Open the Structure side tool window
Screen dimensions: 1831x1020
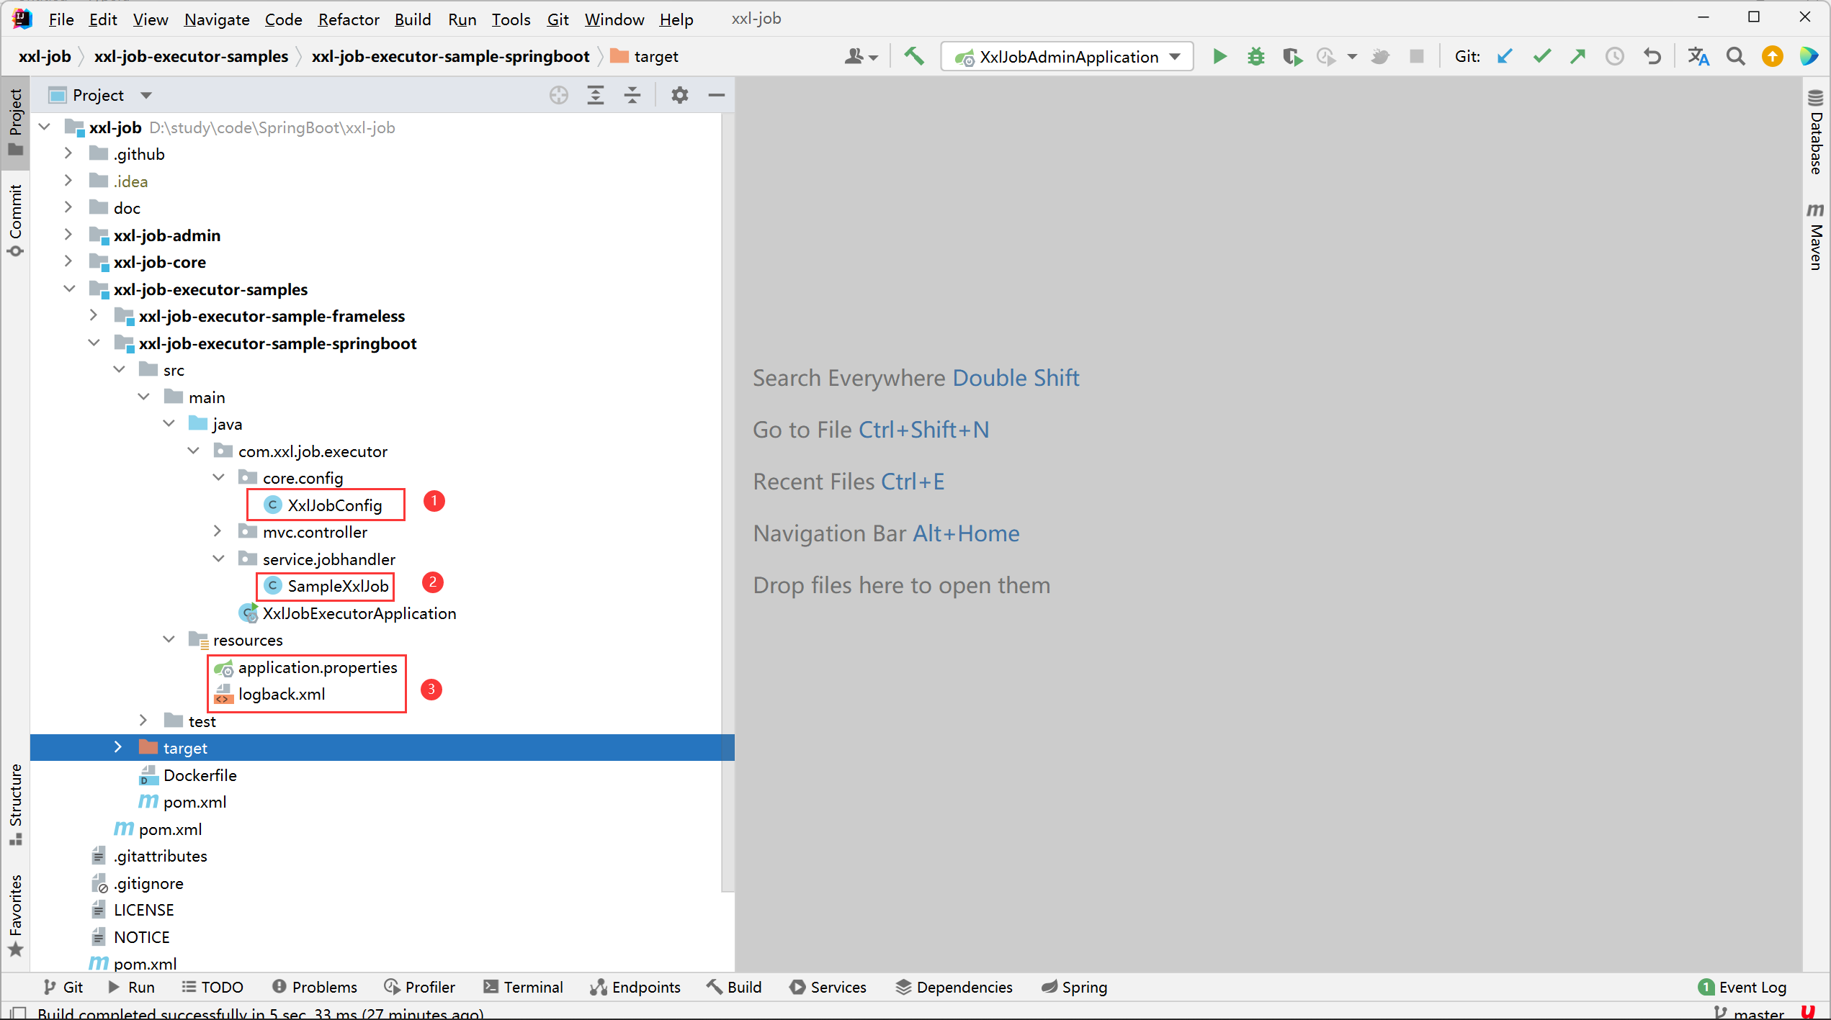(15, 805)
